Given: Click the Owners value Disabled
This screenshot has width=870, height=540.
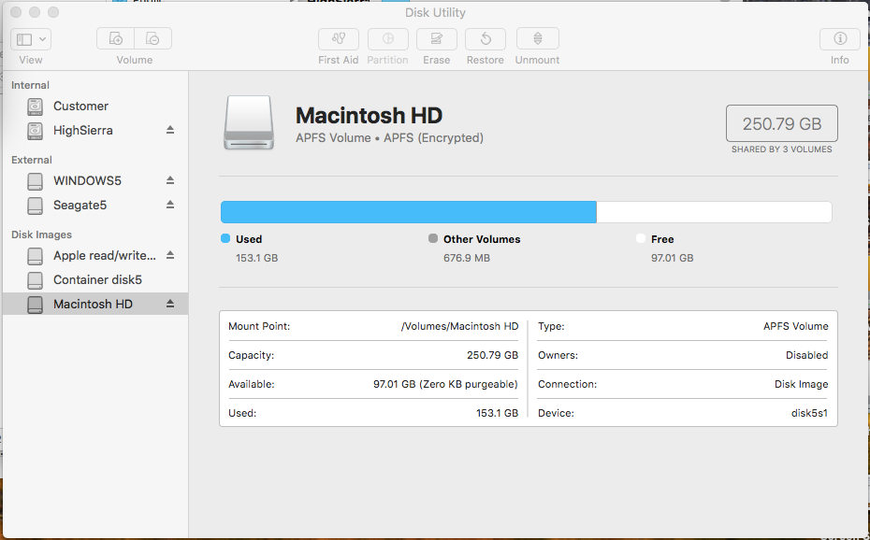Looking at the screenshot, I should [x=806, y=355].
